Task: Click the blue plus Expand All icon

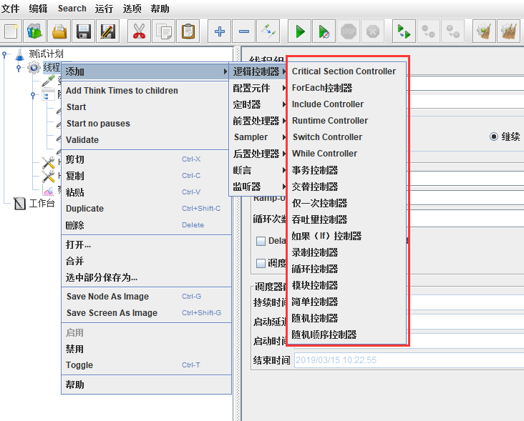Action: [220, 31]
